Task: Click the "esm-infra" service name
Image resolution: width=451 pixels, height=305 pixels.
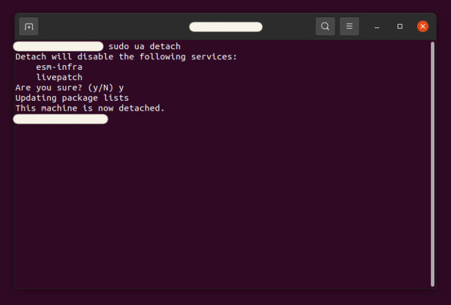Action: [59, 67]
